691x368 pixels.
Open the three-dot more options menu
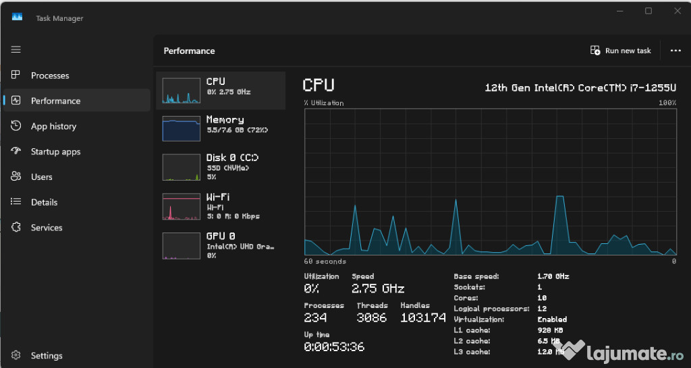(675, 51)
